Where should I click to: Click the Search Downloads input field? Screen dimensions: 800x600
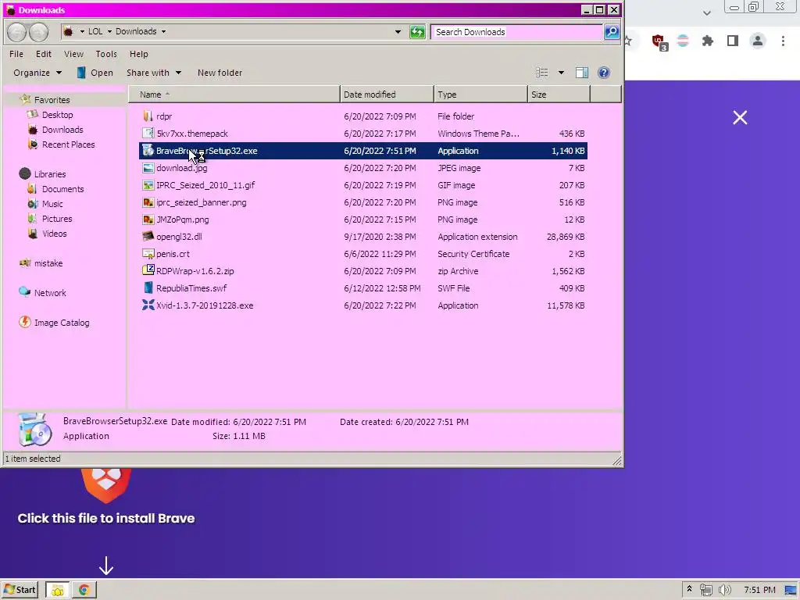coord(517,31)
